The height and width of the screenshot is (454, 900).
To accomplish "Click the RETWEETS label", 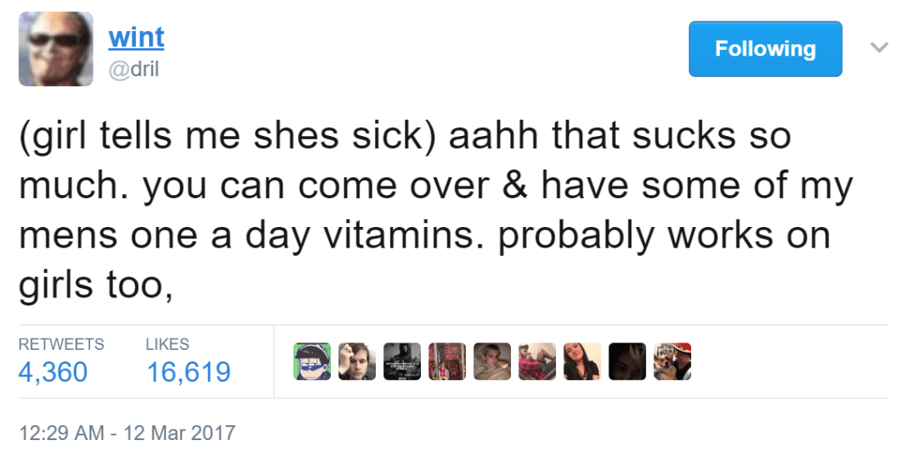I will point(61,344).
